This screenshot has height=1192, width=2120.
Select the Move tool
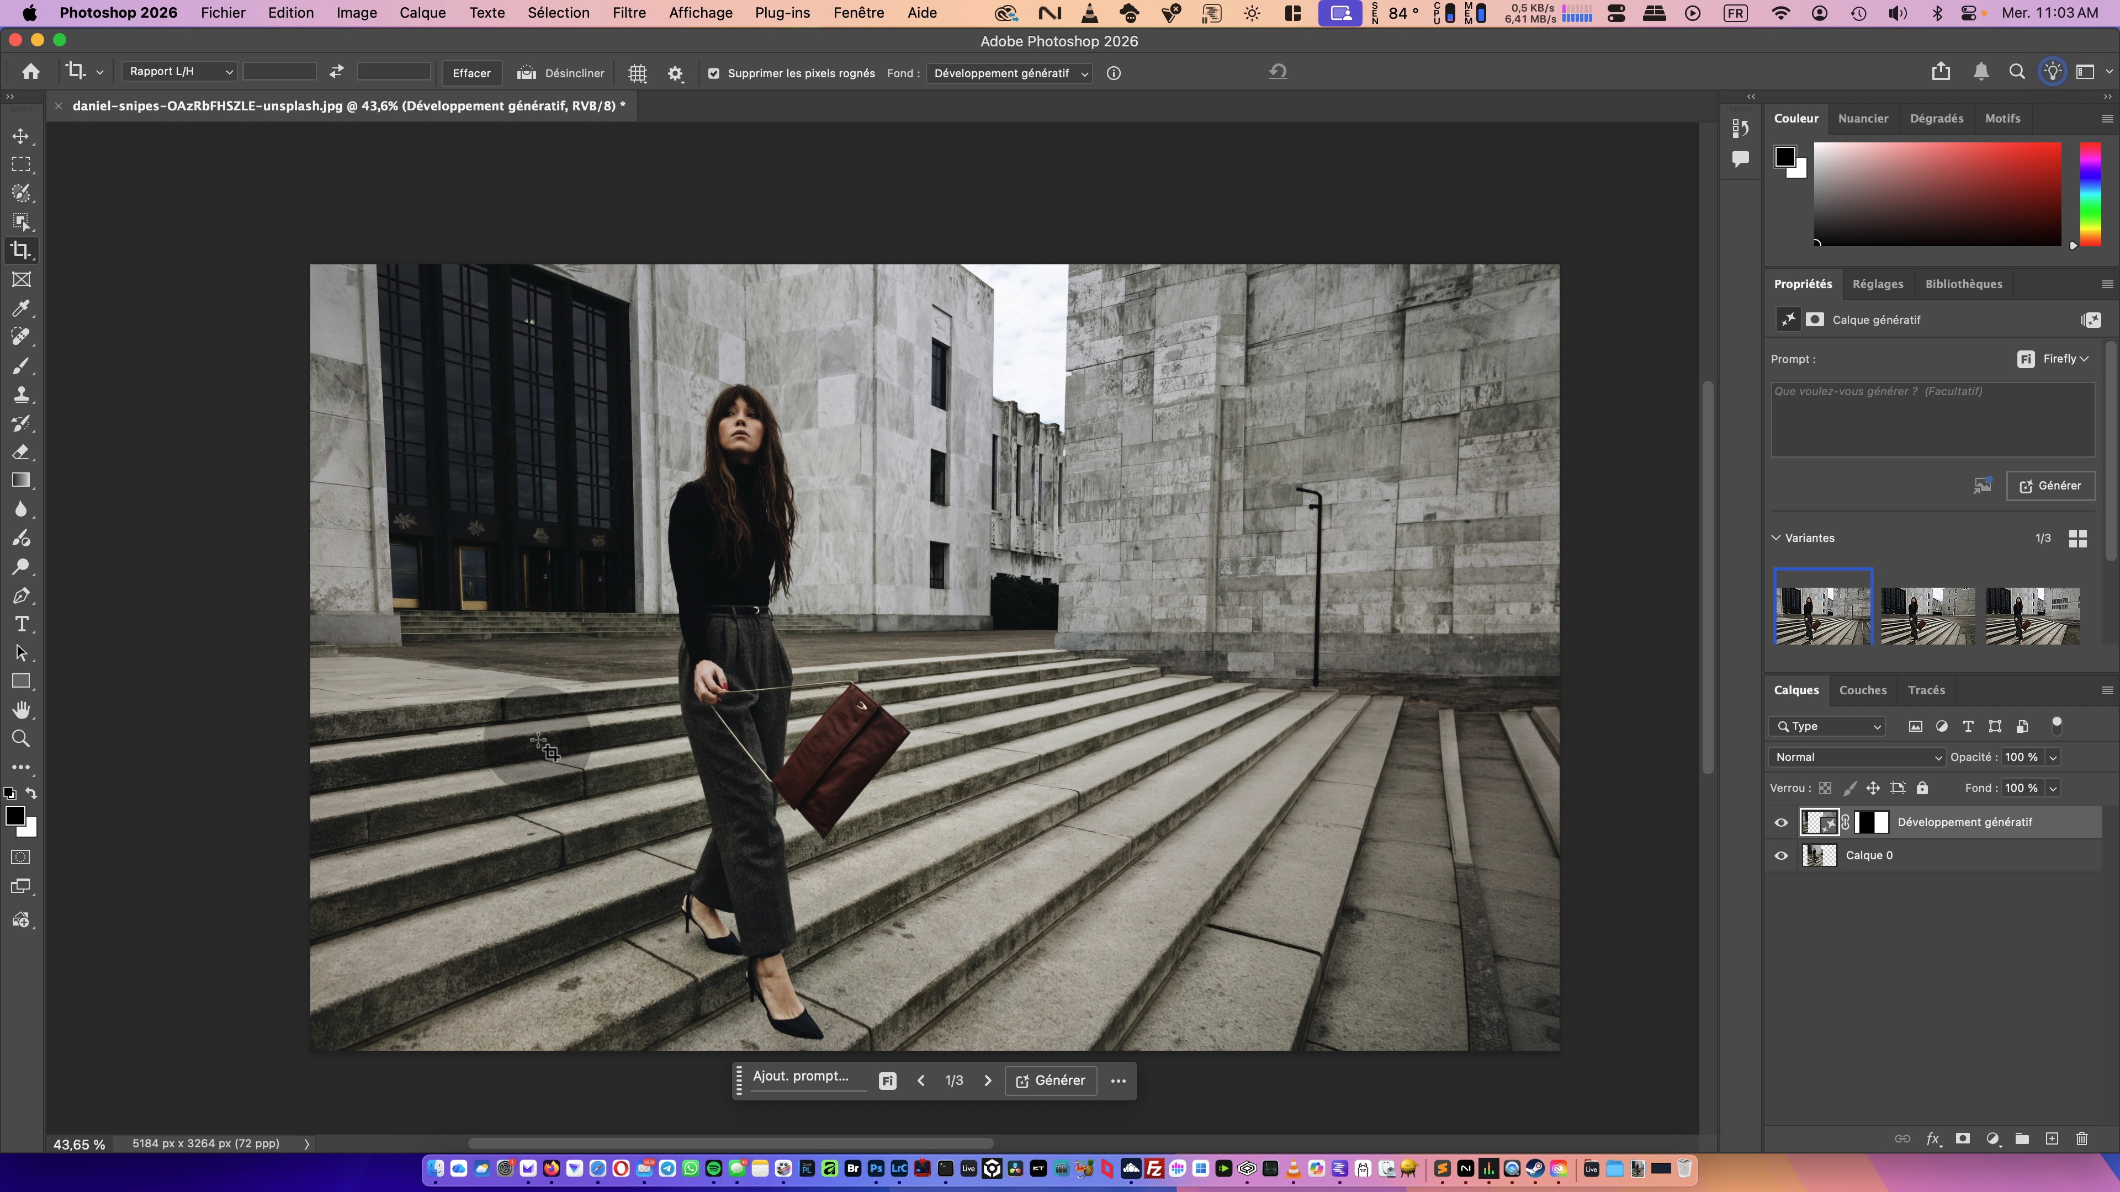22,136
